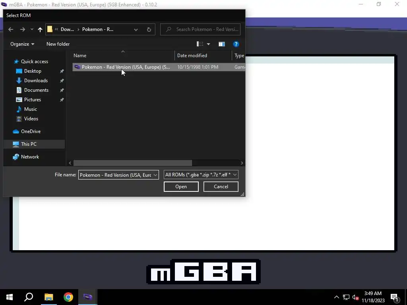The height and width of the screenshot is (305, 407).
Task: Open the view options dropdown arrow
Action: pyautogui.click(x=208, y=44)
